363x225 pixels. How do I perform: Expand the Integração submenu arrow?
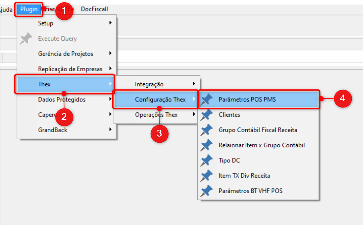(194, 84)
